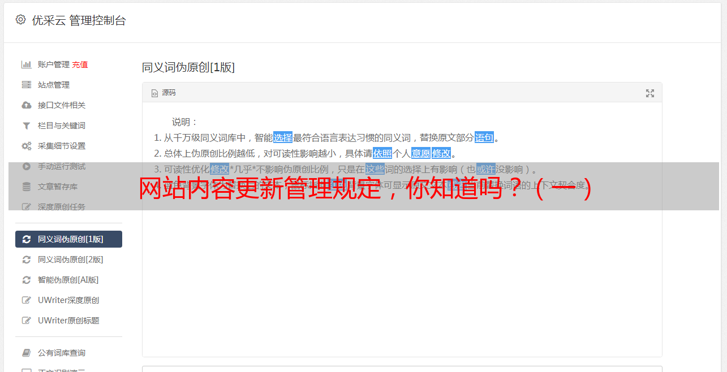Click the 优采云 管理控制台 title

79,20
